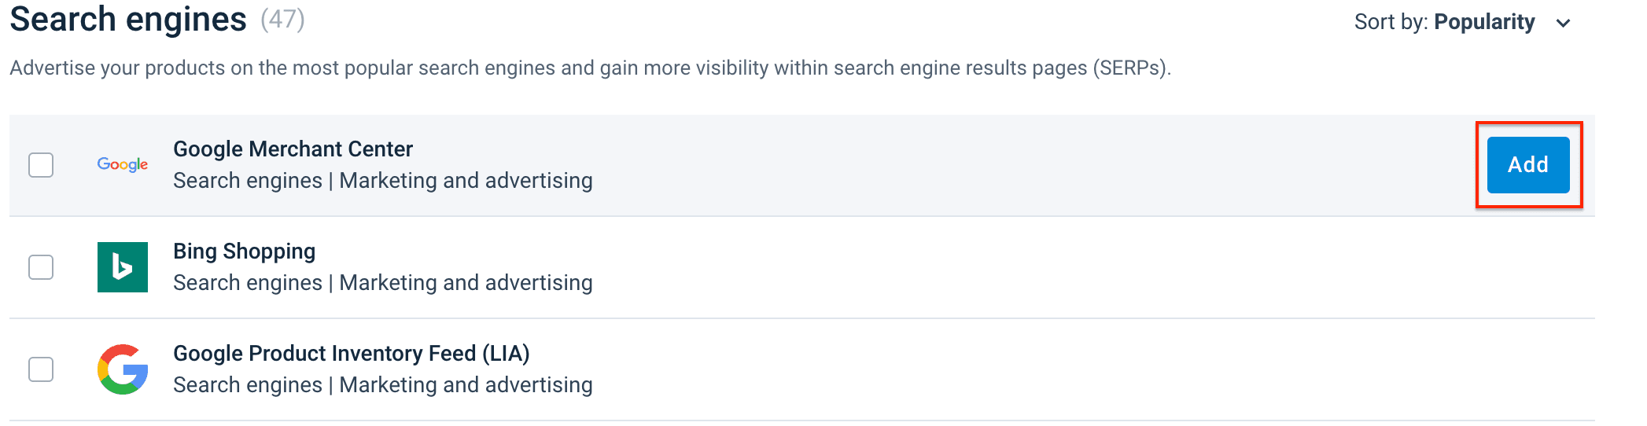Click the Google logo for Merchant Center
This screenshot has width=1647, height=426.
point(122,164)
